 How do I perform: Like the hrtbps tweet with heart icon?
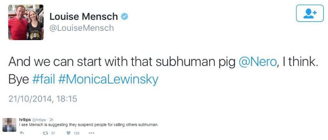pos(68,133)
